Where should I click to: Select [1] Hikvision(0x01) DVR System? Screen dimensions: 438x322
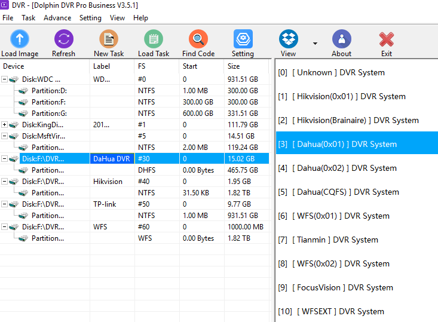tap(357, 97)
